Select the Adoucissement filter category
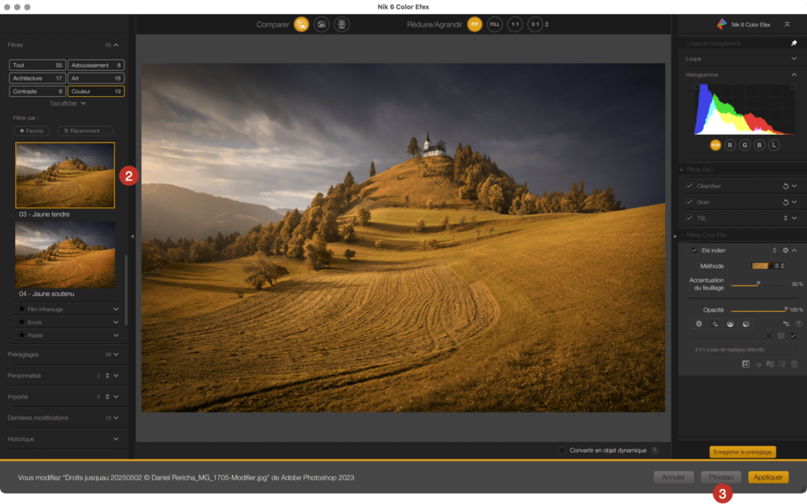The width and height of the screenshot is (807, 504). point(95,65)
